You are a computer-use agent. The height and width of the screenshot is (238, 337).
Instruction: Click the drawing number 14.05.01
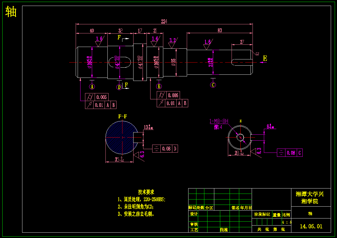(x=311, y=226)
